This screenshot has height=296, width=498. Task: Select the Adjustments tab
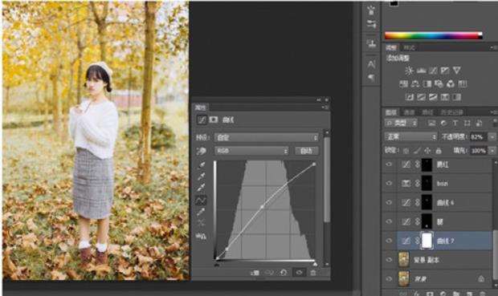click(391, 48)
